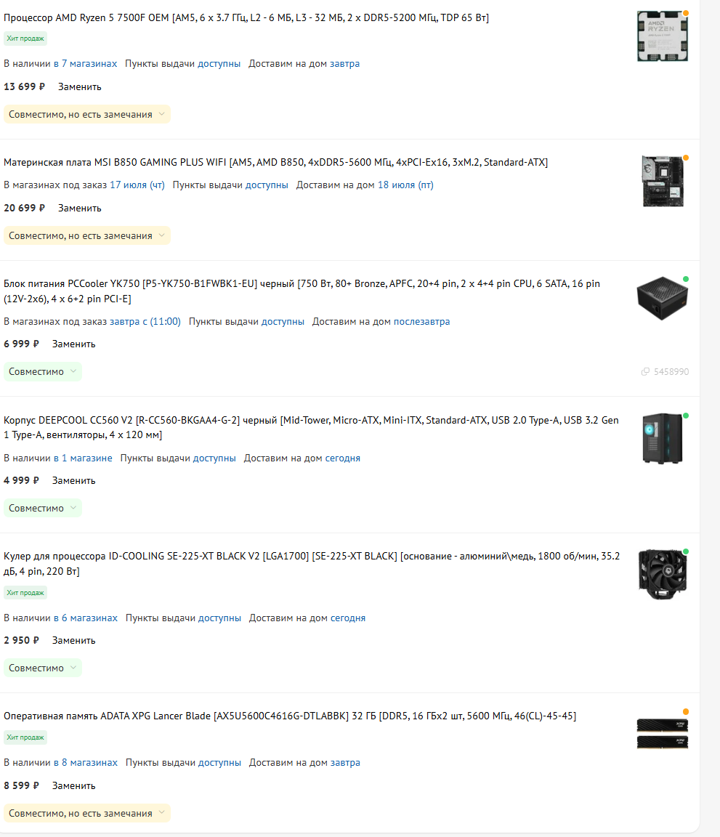Click the MSI B850 motherboard thumbnail

point(663,182)
